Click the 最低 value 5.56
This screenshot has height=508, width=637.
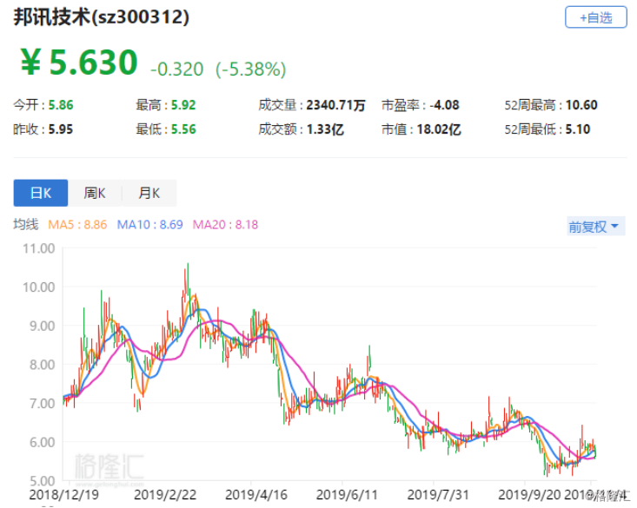(183, 129)
